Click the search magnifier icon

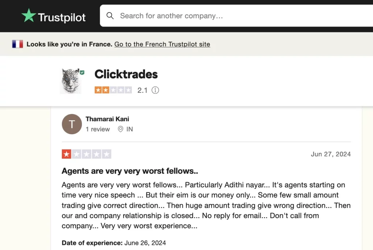pyautogui.click(x=110, y=16)
